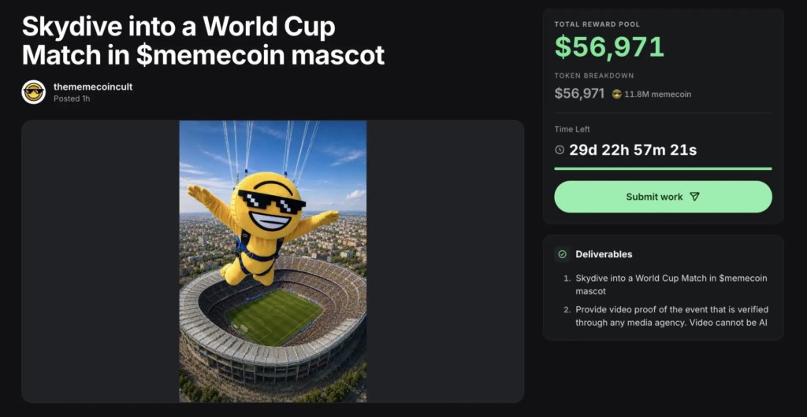Click the Time Left label
Image resolution: width=807 pixels, height=417 pixels.
(572, 129)
